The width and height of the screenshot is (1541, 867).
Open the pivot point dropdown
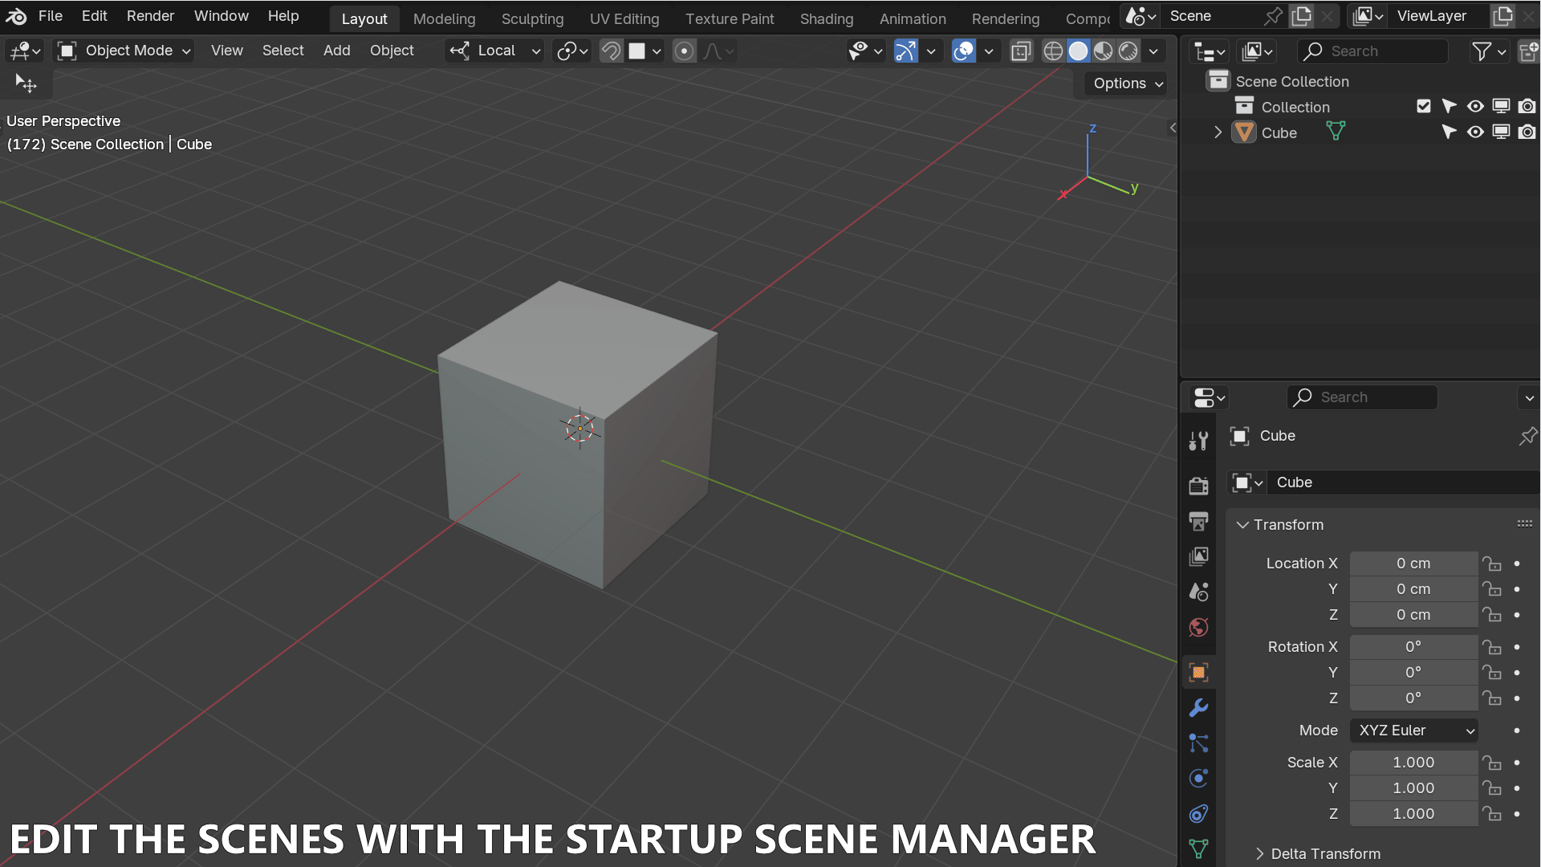572,51
